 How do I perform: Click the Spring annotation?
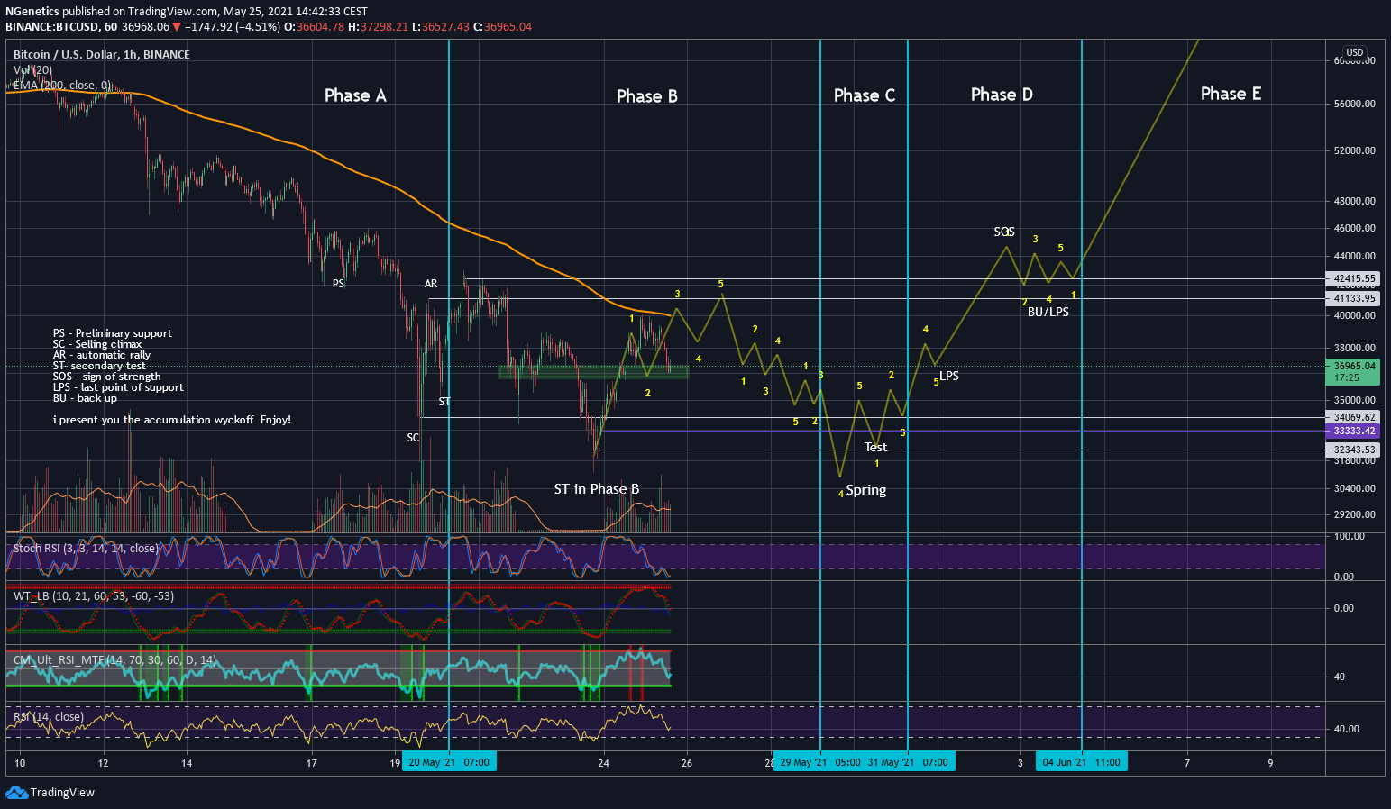(865, 490)
